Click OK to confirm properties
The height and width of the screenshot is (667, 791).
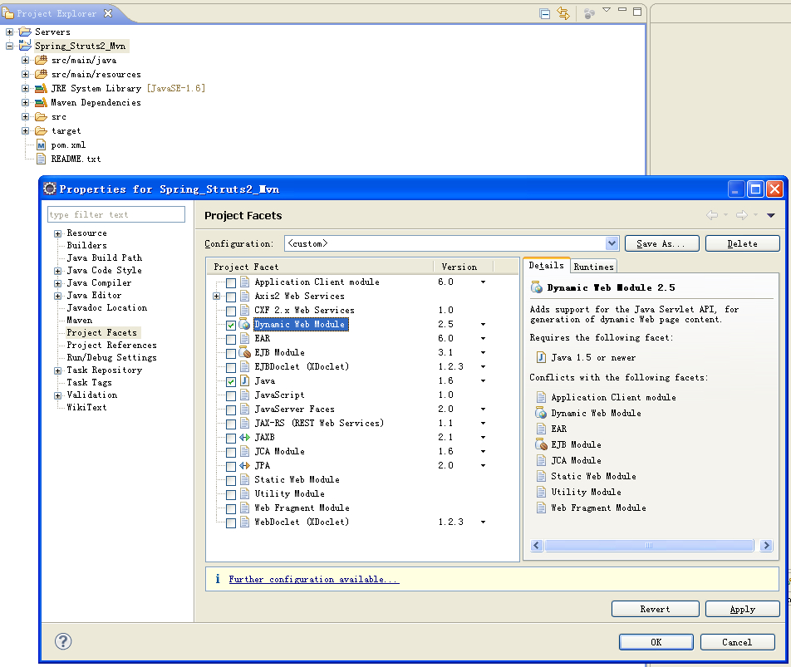point(656,642)
